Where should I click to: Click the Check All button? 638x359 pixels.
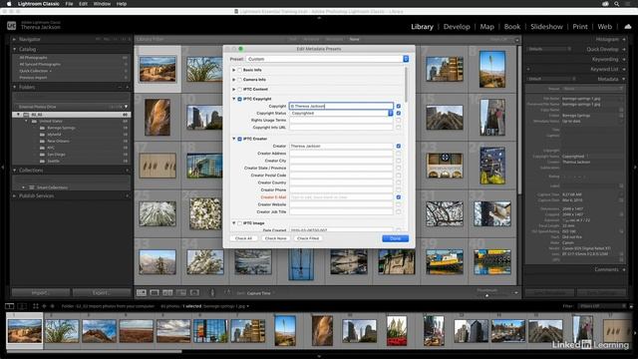pyautogui.click(x=243, y=238)
